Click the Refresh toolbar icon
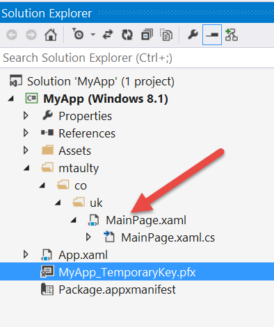This screenshot has width=274, height=327. pos(127,35)
